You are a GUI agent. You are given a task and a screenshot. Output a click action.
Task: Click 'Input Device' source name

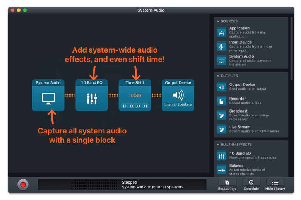(241, 42)
